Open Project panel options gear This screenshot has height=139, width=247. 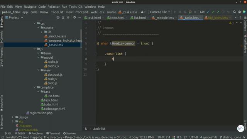pos(74,17)
